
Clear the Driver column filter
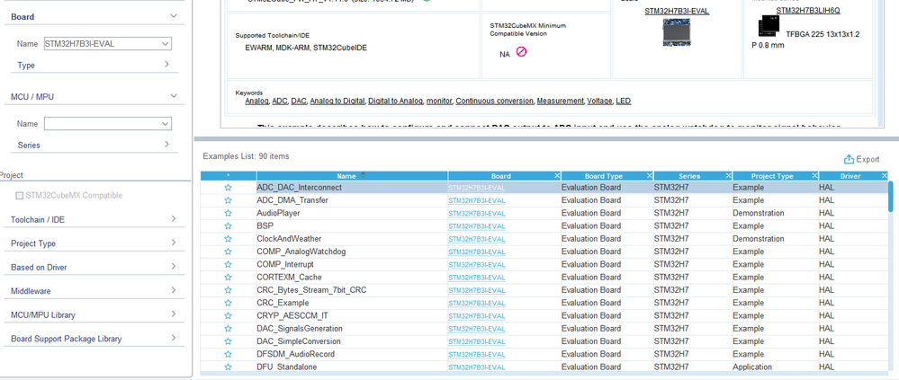click(x=884, y=176)
